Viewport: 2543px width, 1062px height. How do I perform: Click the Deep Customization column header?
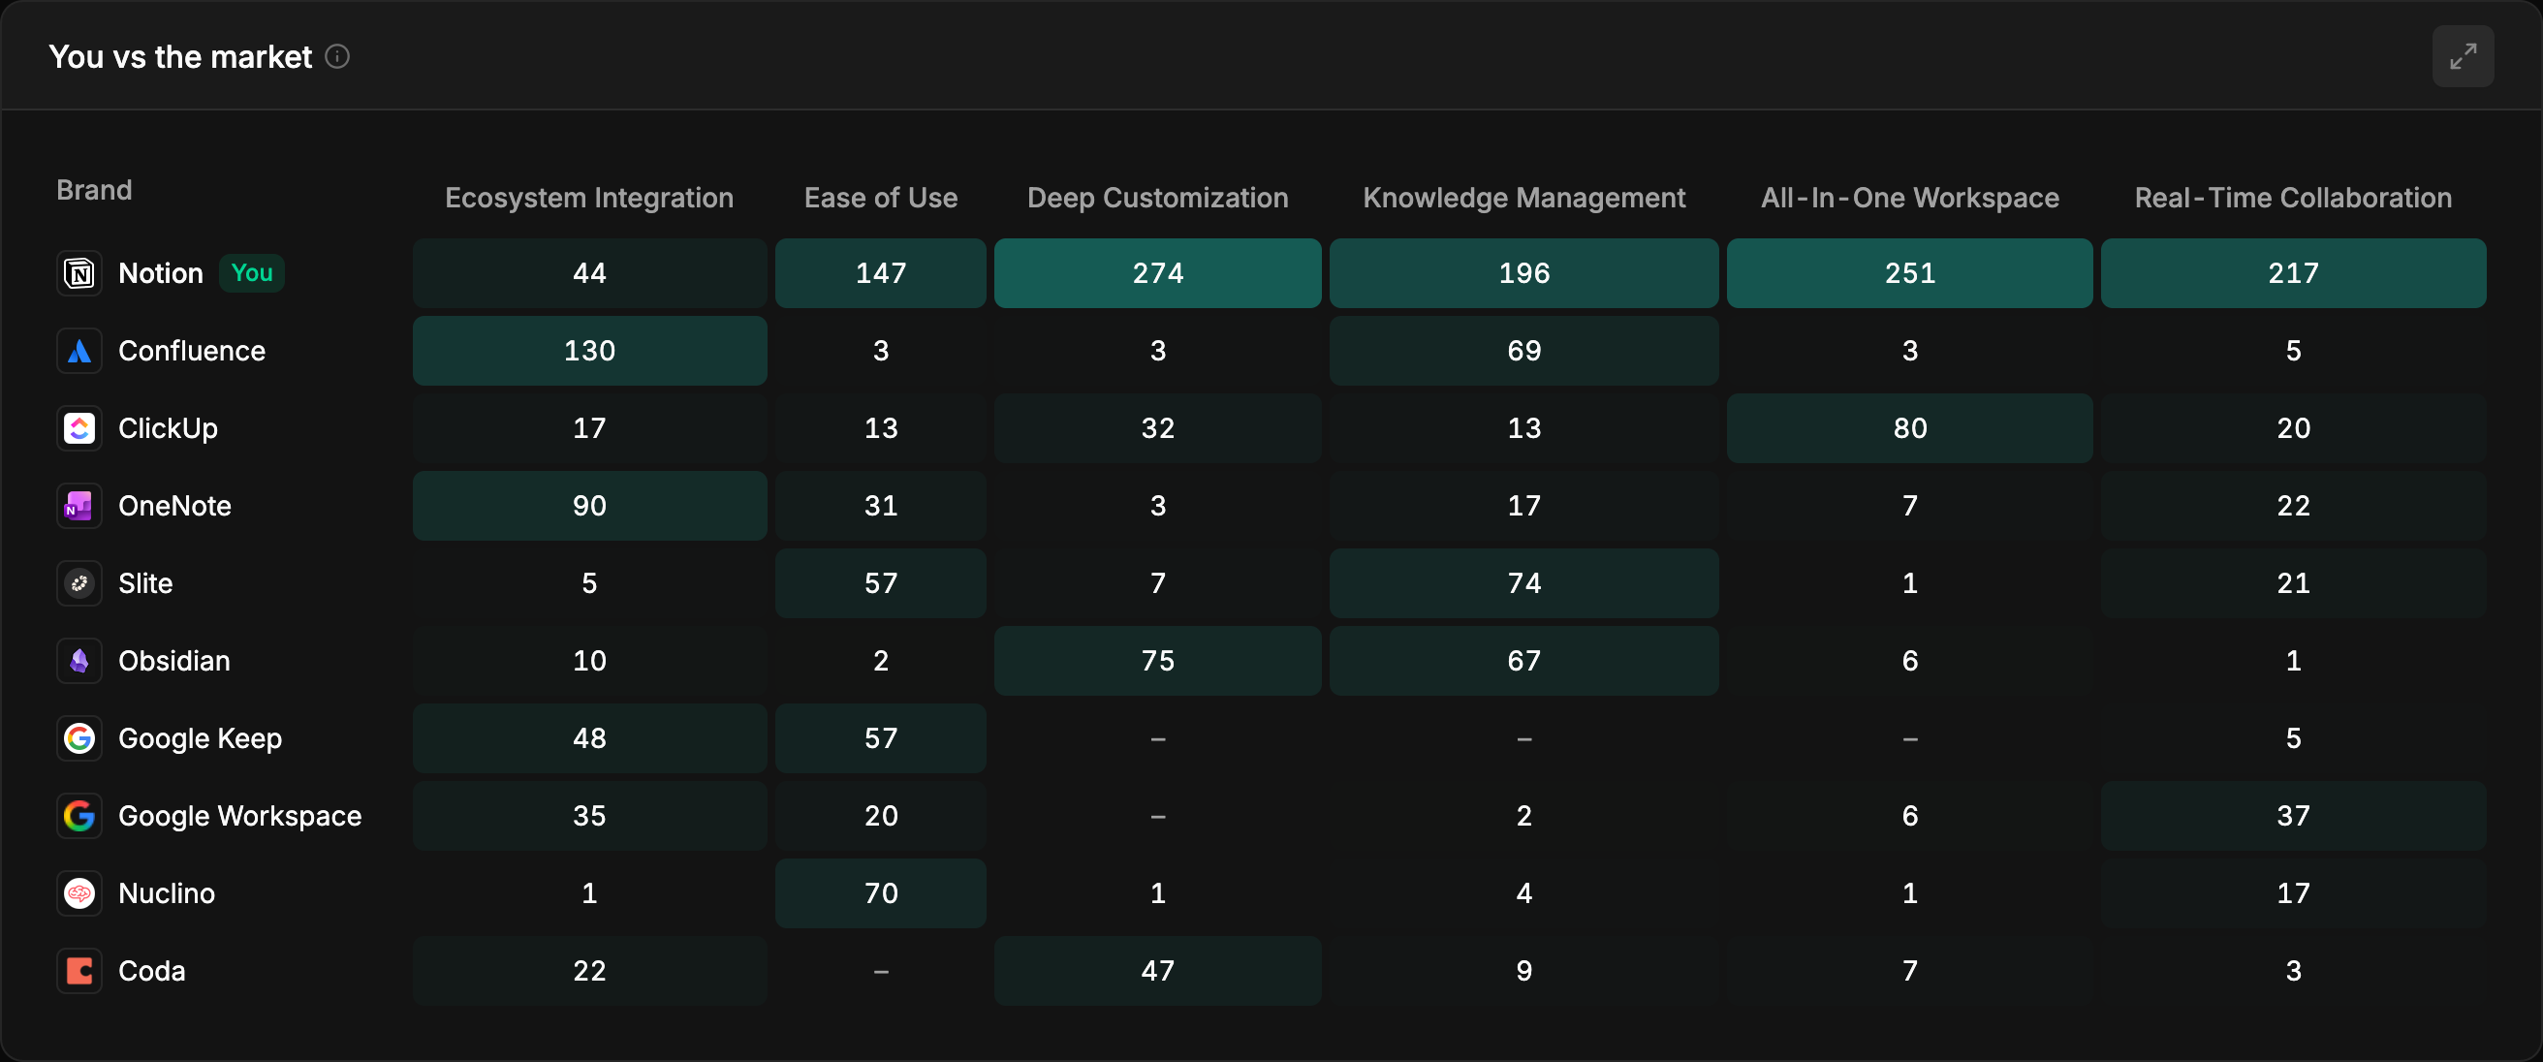(x=1158, y=198)
